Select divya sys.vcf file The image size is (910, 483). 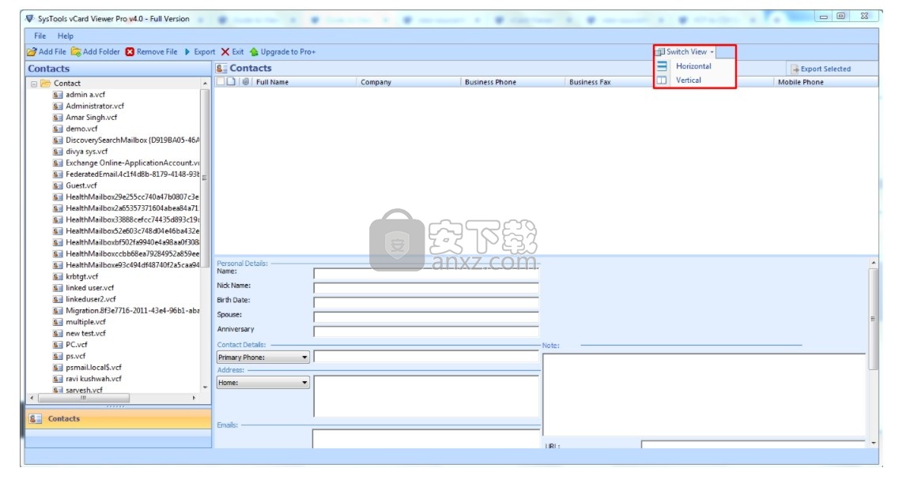point(86,152)
